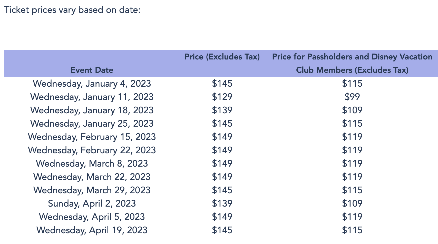Click Wednesday, February 22, 2023 date
The image size is (438, 244).
click(92, 150)
